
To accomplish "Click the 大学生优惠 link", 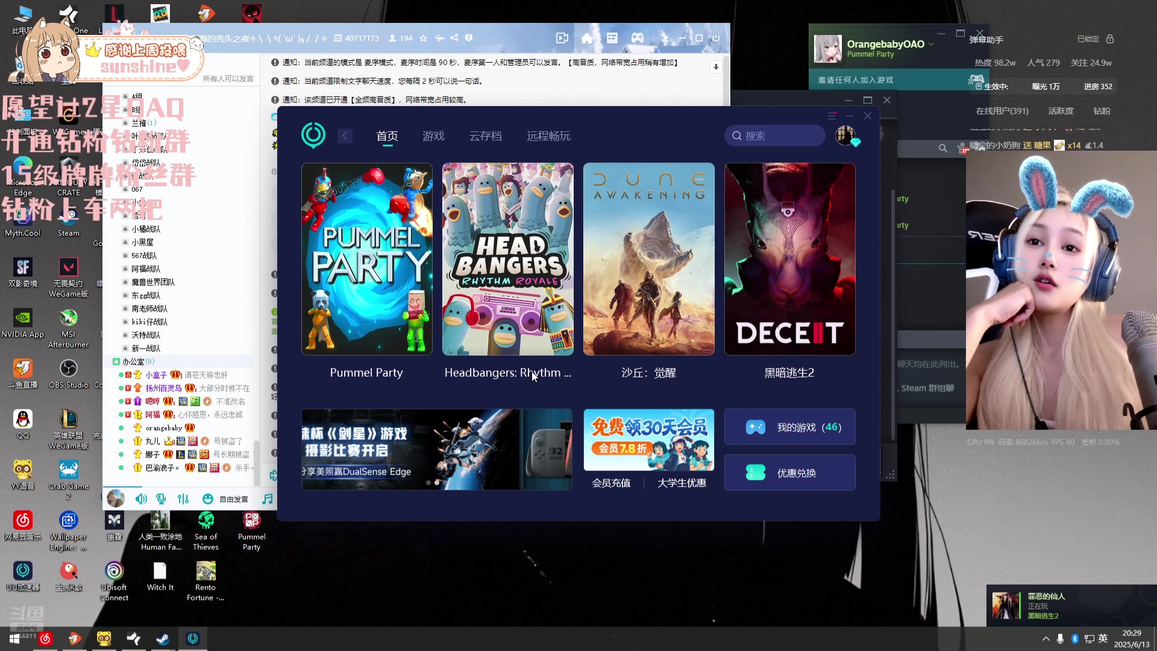I will (682, 483).
